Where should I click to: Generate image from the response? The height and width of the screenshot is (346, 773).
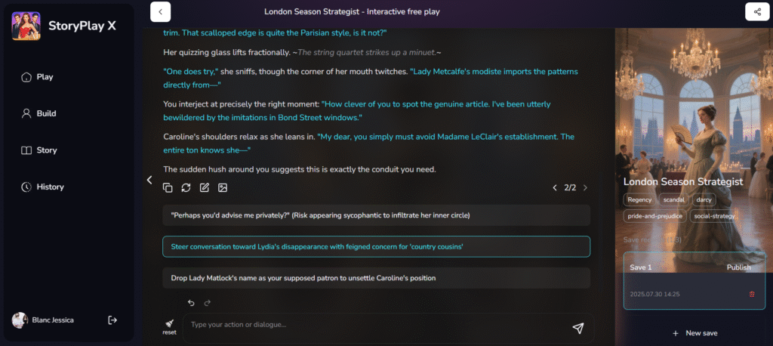(223, 187)
